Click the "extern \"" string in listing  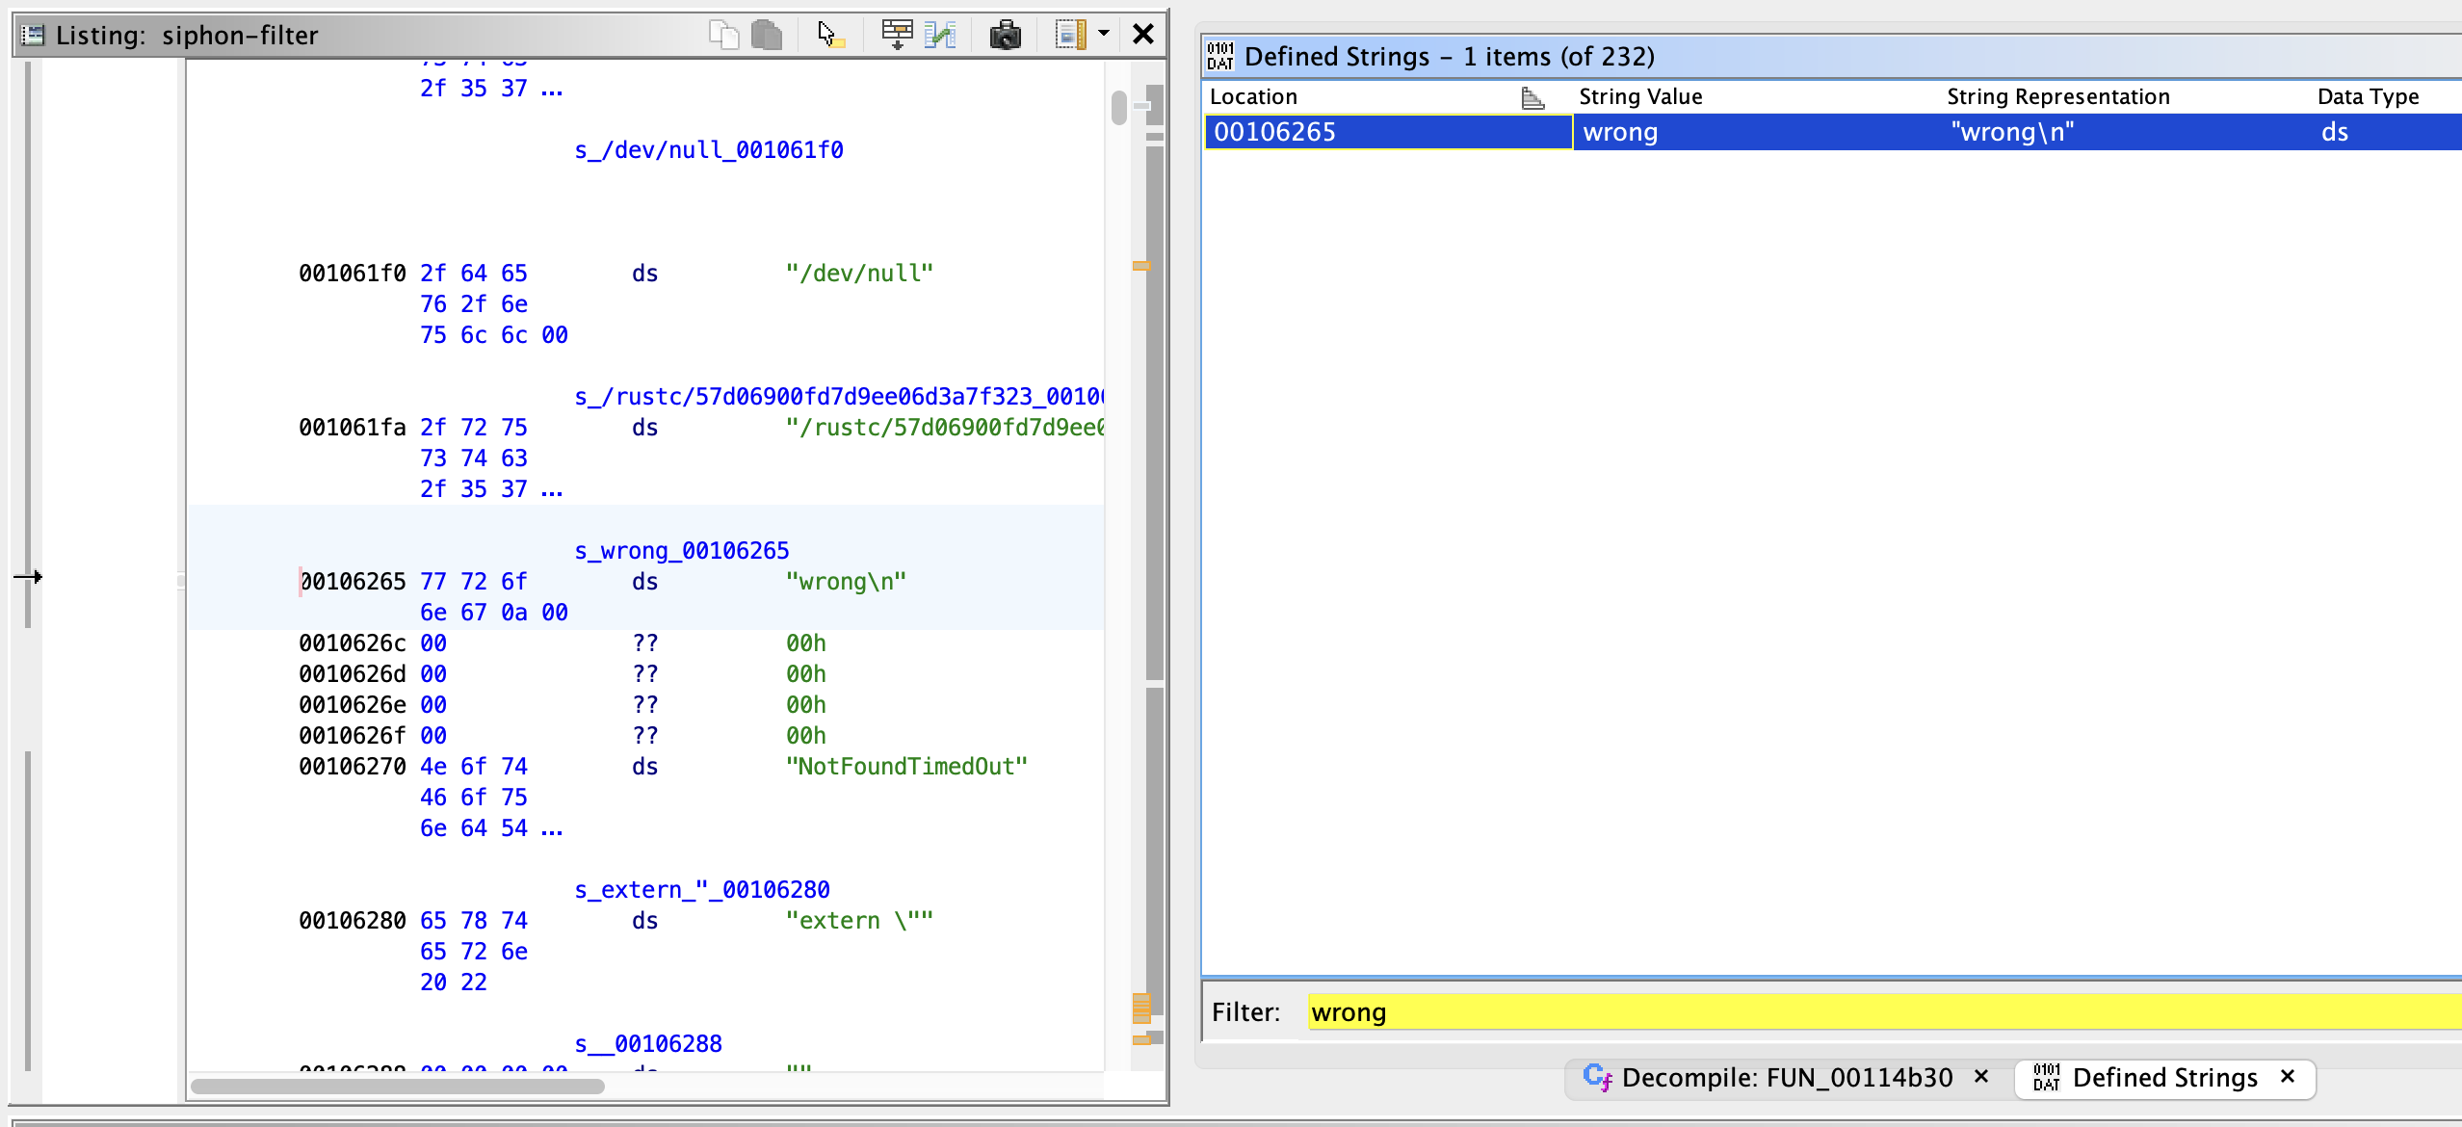859,921
